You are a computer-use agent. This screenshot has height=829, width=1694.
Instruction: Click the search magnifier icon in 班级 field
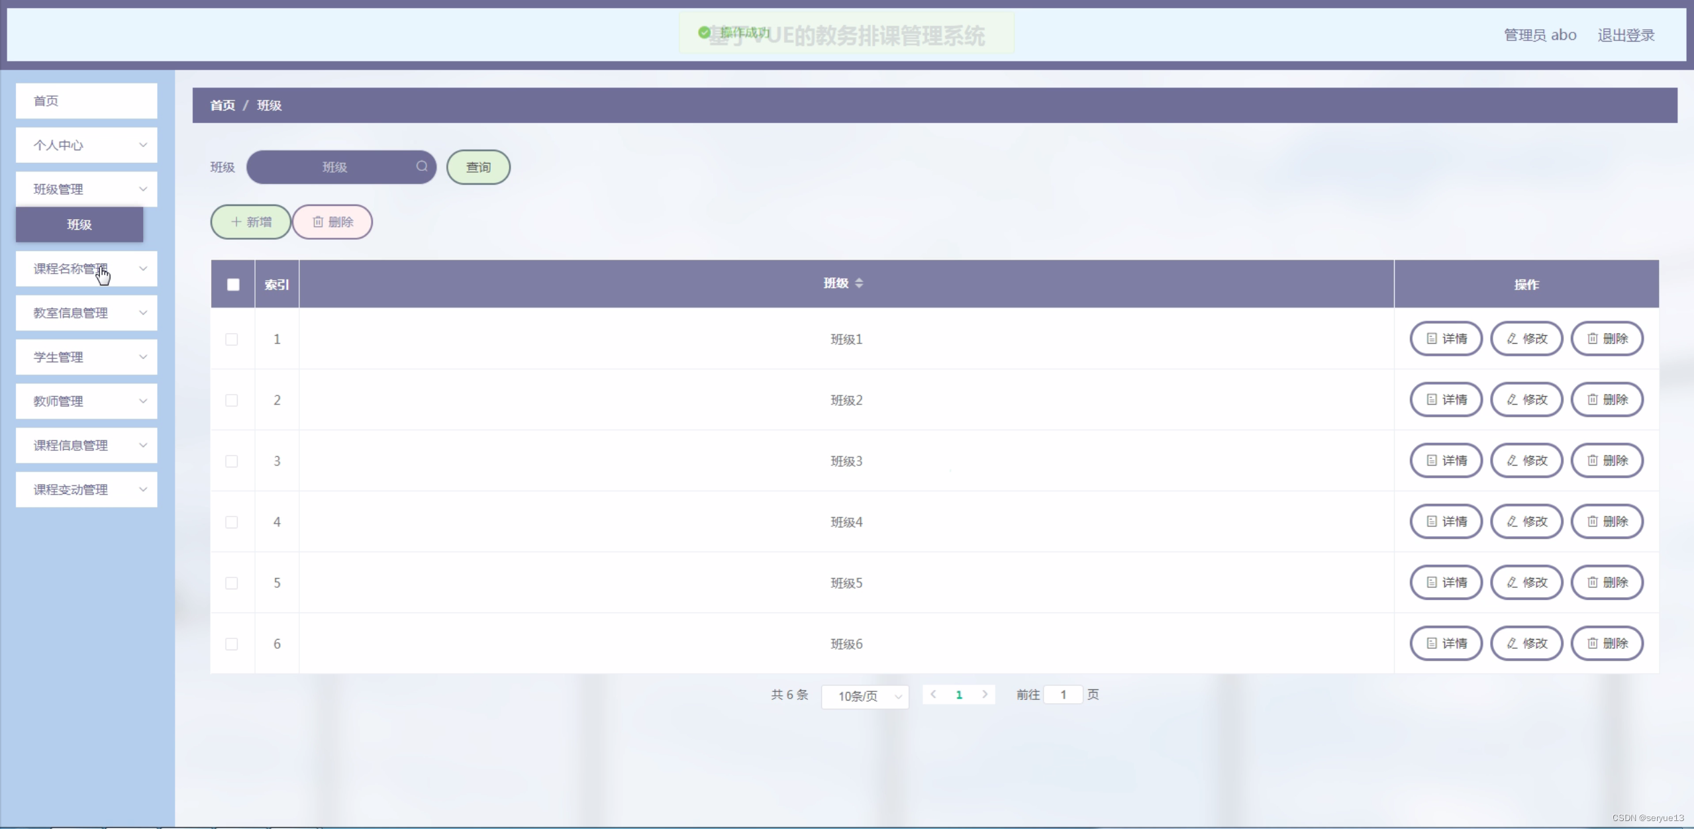pyautogui.click(x=421, y=166)
